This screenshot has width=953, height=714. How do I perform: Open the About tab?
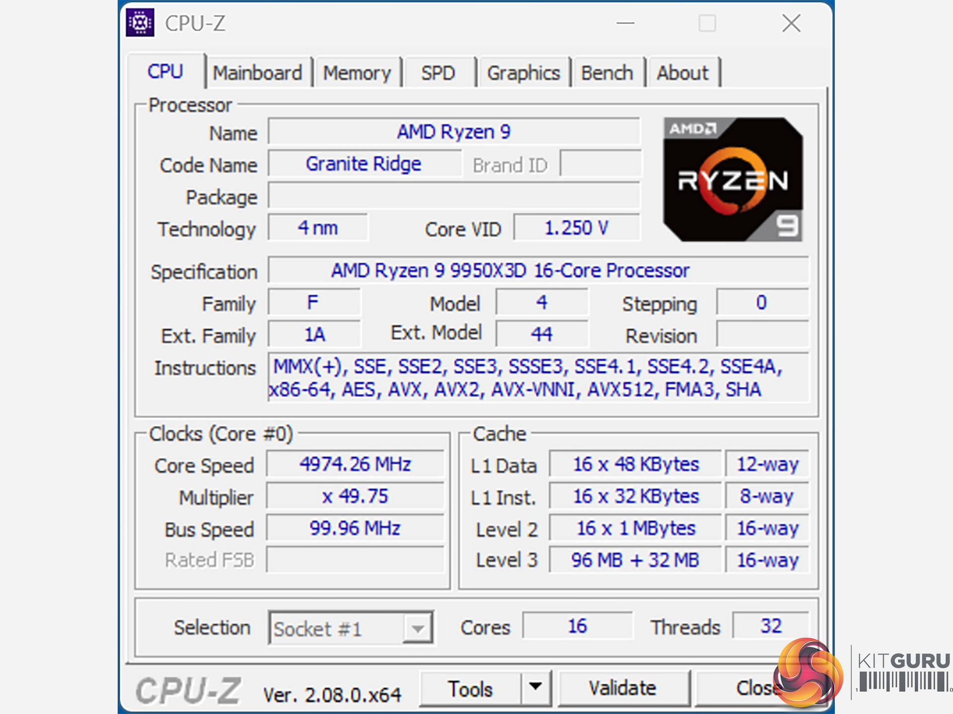(x=682, y=73)
